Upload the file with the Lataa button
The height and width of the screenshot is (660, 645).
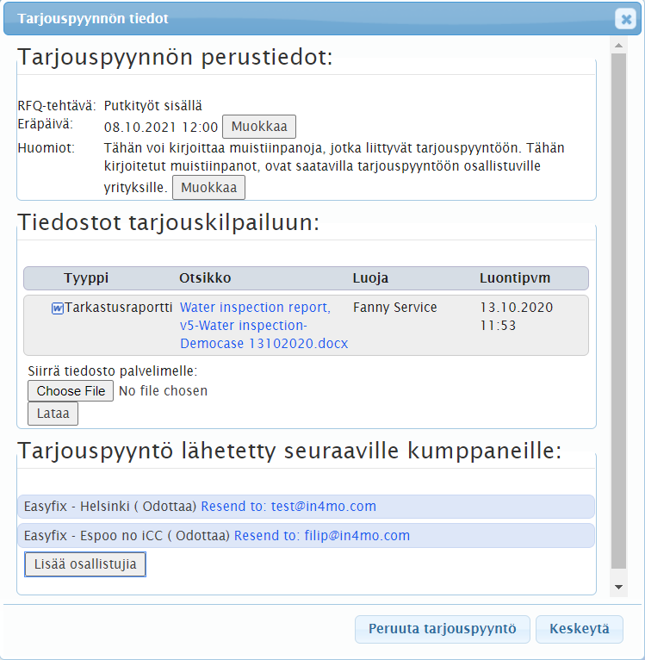pos(53,414)
